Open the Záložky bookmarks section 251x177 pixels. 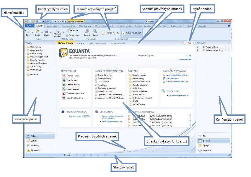pyautogui.click(x=40, y=141)
